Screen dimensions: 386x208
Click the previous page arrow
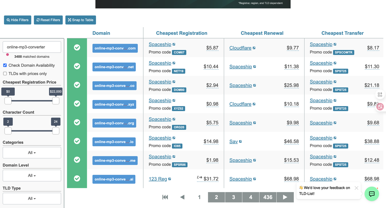tap(182, 197)
